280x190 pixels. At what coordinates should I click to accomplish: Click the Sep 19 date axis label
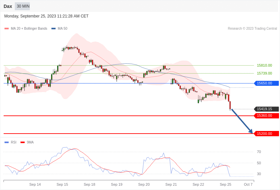tap(117, 184)
